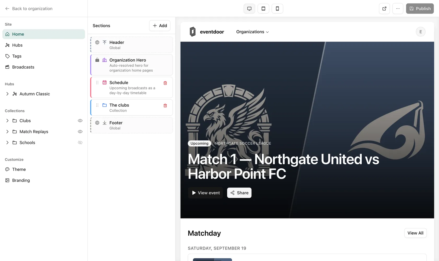The height and width of the screenshot is (261, 439).
Task: Click the match title heading
Action: [x=284, y=167]
